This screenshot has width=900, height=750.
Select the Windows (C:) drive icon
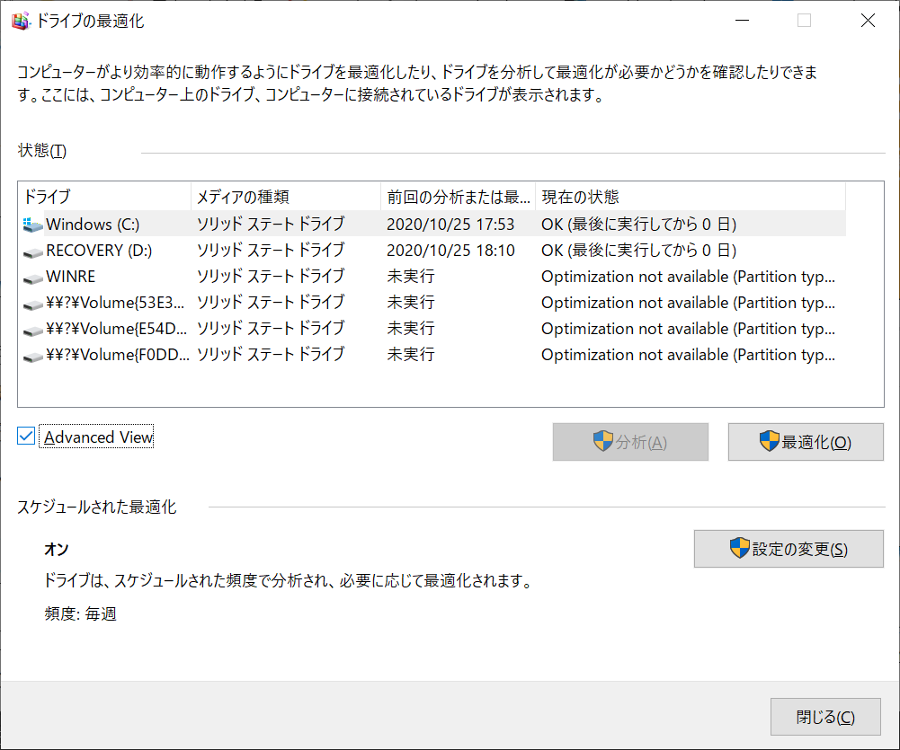[x=32, y=225]
